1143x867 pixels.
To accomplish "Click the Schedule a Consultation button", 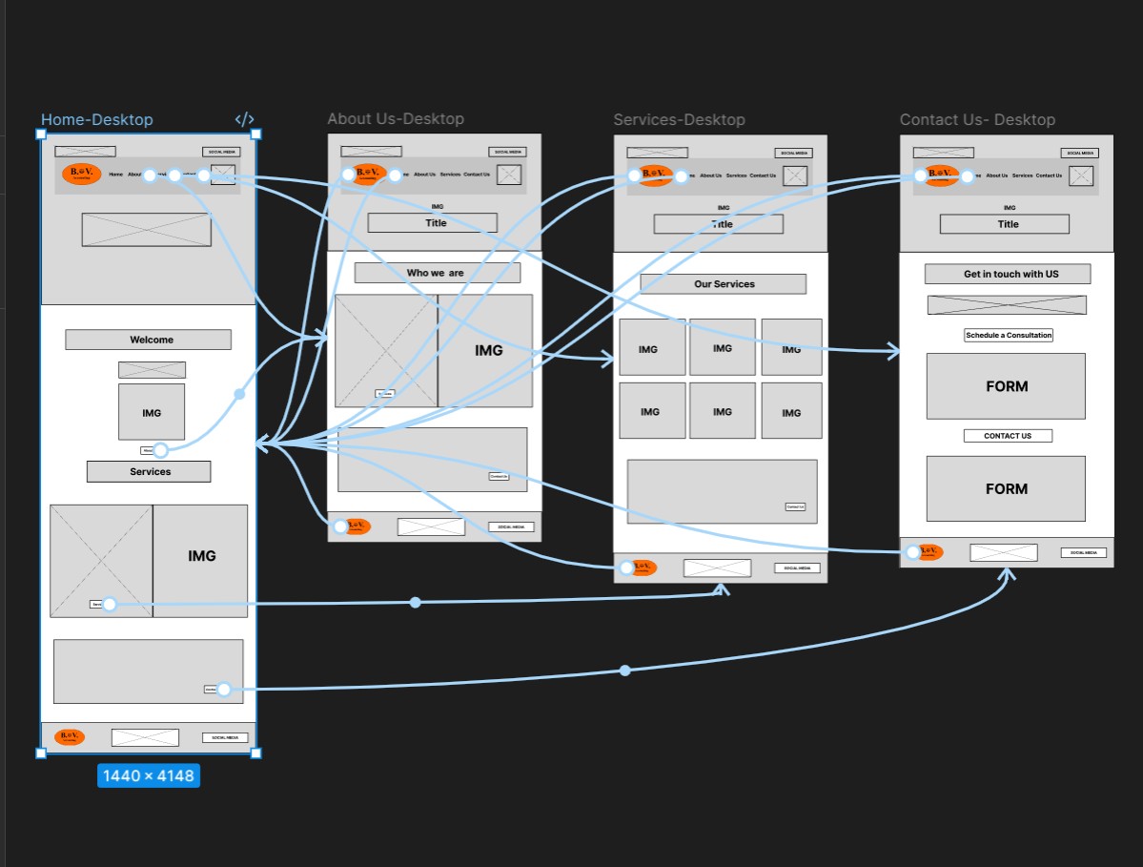I will [x=1007, y=335].
